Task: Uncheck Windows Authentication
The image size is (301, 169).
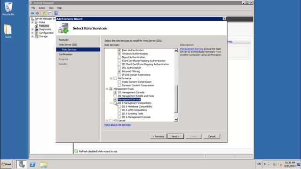Action: coord(119,54)
